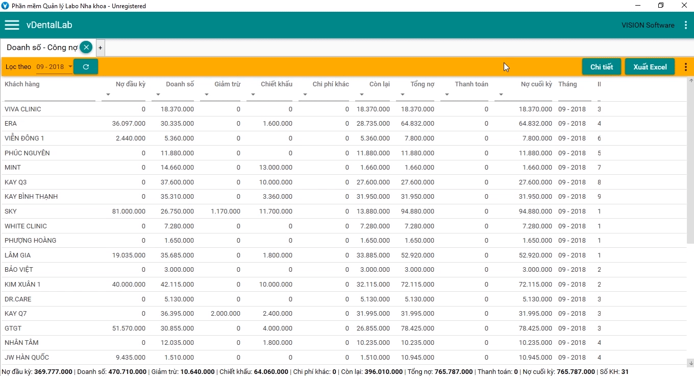Select the GTGT customer row
The height and width of the screenshot is (376, 694).
[344, 328]
